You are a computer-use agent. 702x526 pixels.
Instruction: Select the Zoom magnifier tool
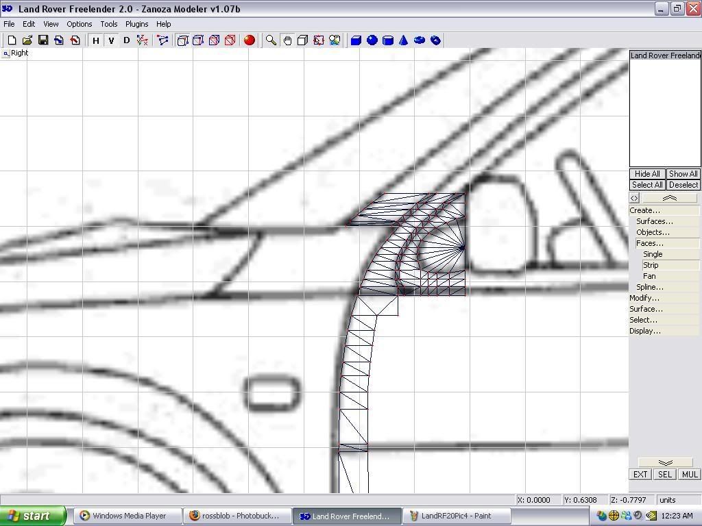(271, 40)
